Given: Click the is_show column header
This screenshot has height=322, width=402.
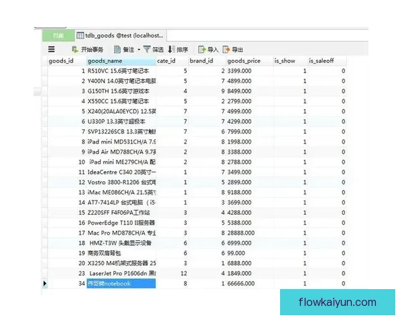Looking at the screenshot, I should (x=290, y=61).
